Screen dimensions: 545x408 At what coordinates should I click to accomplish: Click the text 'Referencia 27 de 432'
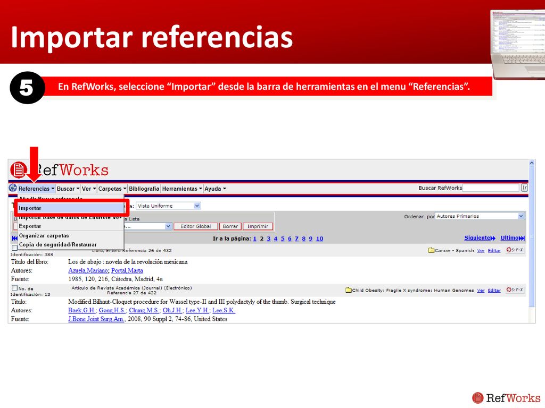coord(132,293)
